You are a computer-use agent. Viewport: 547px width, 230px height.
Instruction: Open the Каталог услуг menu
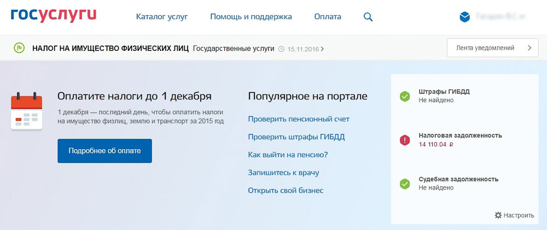[162, 17]
